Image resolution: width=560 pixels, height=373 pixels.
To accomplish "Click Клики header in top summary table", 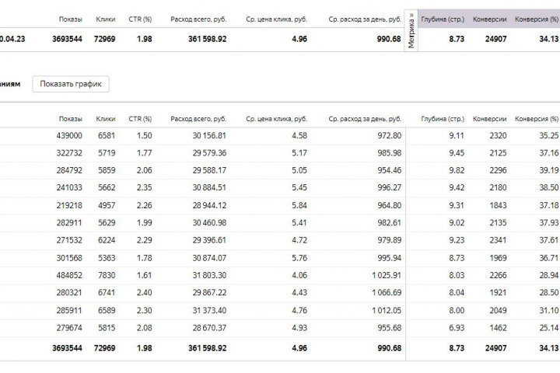I will [x=106, y=19].
